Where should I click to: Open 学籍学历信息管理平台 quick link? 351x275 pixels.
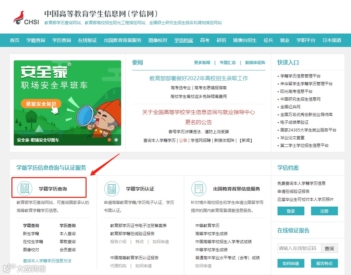(x=300, y=76)
